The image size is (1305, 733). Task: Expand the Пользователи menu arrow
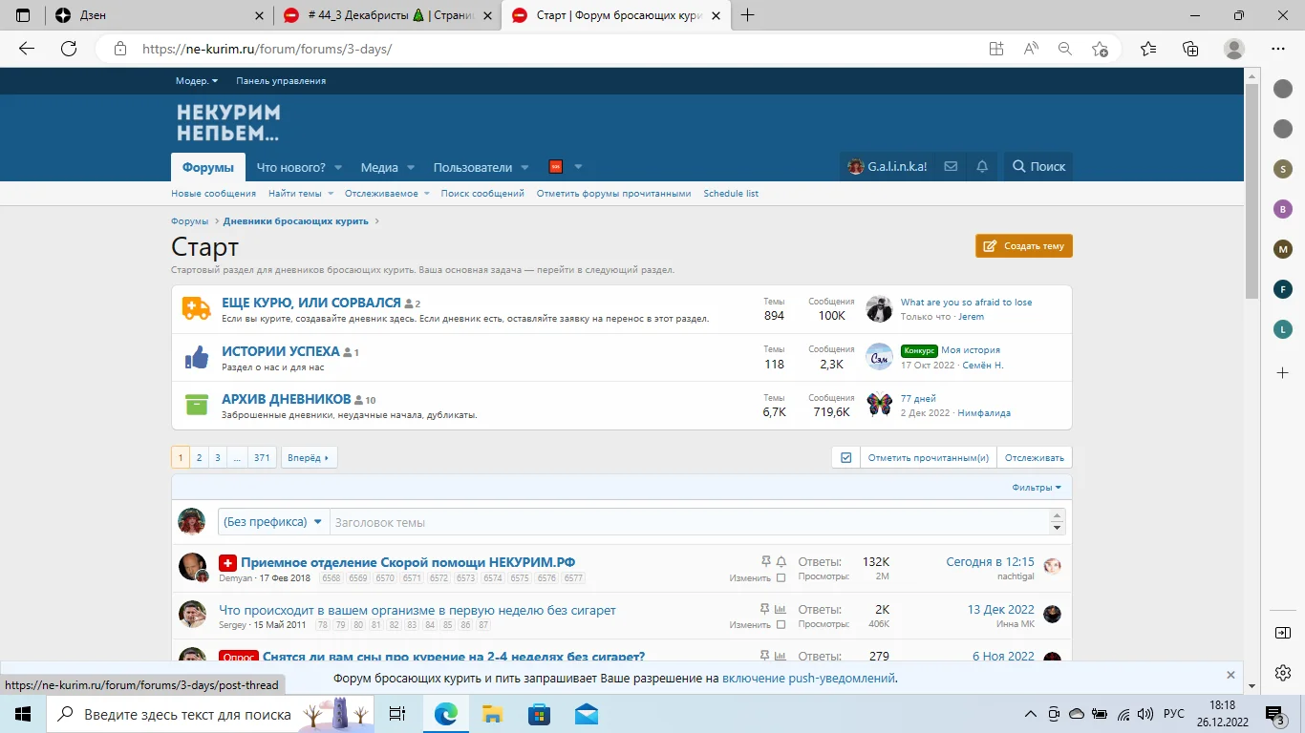(524, 167)
